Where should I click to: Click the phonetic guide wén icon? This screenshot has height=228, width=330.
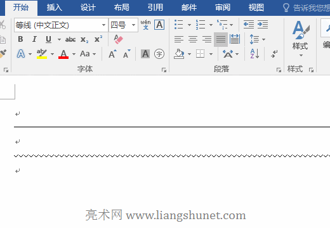click(145, 25)
